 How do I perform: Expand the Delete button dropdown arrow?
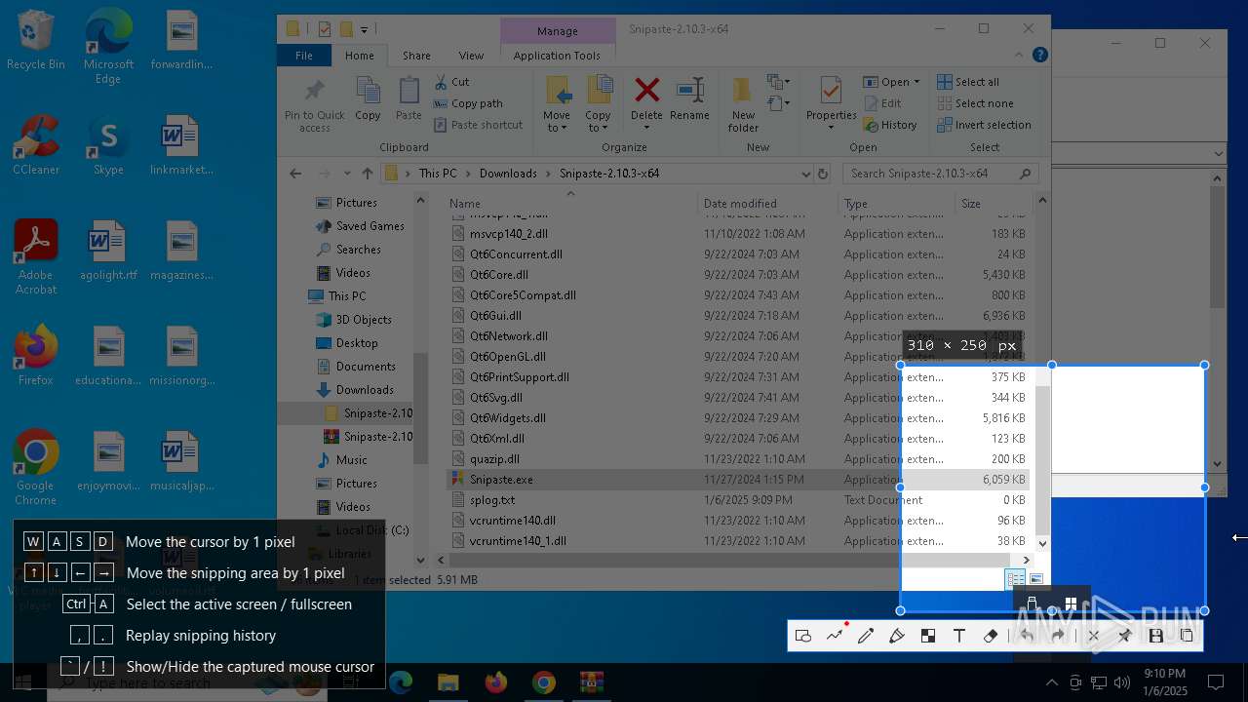(x=646, y=128)
